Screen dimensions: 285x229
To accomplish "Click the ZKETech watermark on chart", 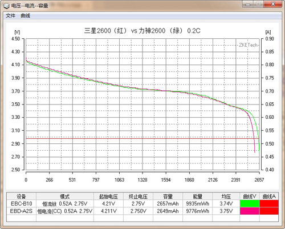I will (248, 45).
